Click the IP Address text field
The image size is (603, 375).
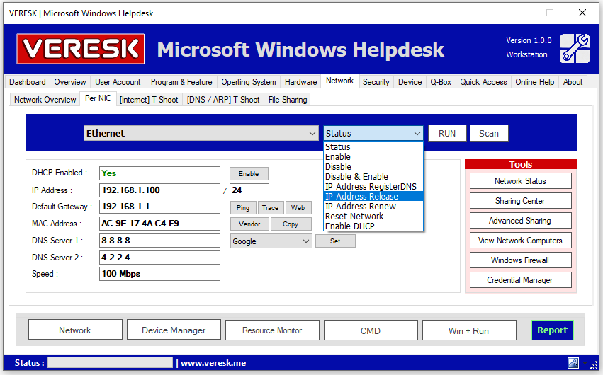[x=159, y=190]
